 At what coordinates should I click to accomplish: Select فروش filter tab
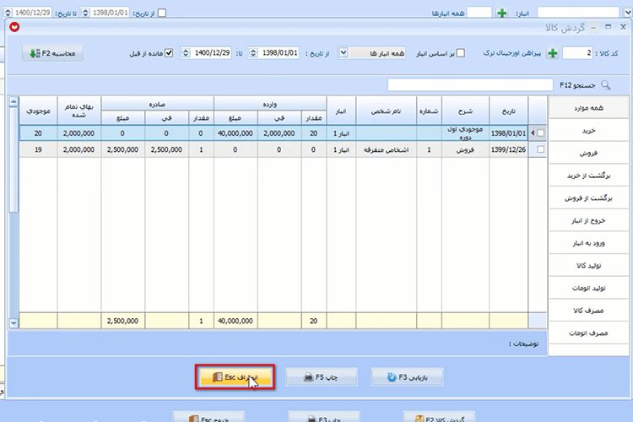point(588,153)
